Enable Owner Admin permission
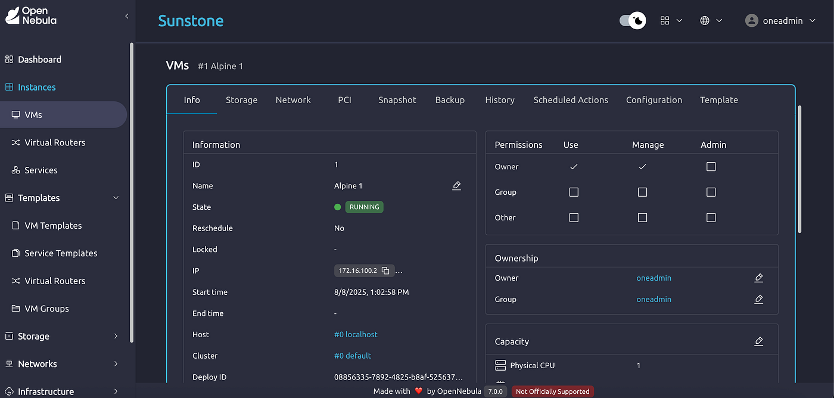 click(x=711, y=167)
